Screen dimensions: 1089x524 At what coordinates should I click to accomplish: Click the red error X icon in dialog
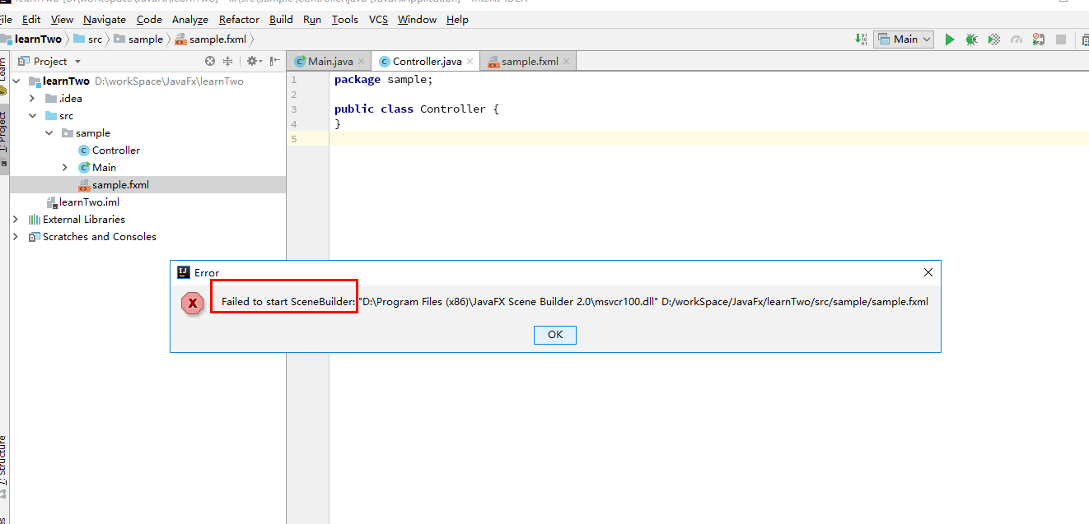pos(193,304)
